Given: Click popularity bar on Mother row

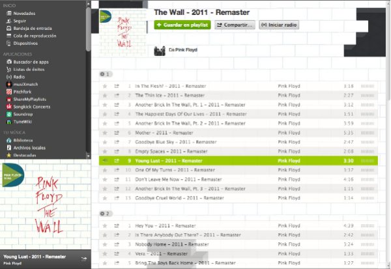Looking at the screenshot, I should click(x=368, y=133).
